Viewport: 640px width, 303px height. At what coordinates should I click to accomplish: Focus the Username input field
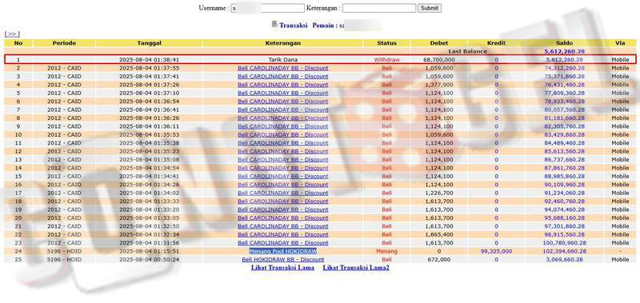[x=268, y=8]
